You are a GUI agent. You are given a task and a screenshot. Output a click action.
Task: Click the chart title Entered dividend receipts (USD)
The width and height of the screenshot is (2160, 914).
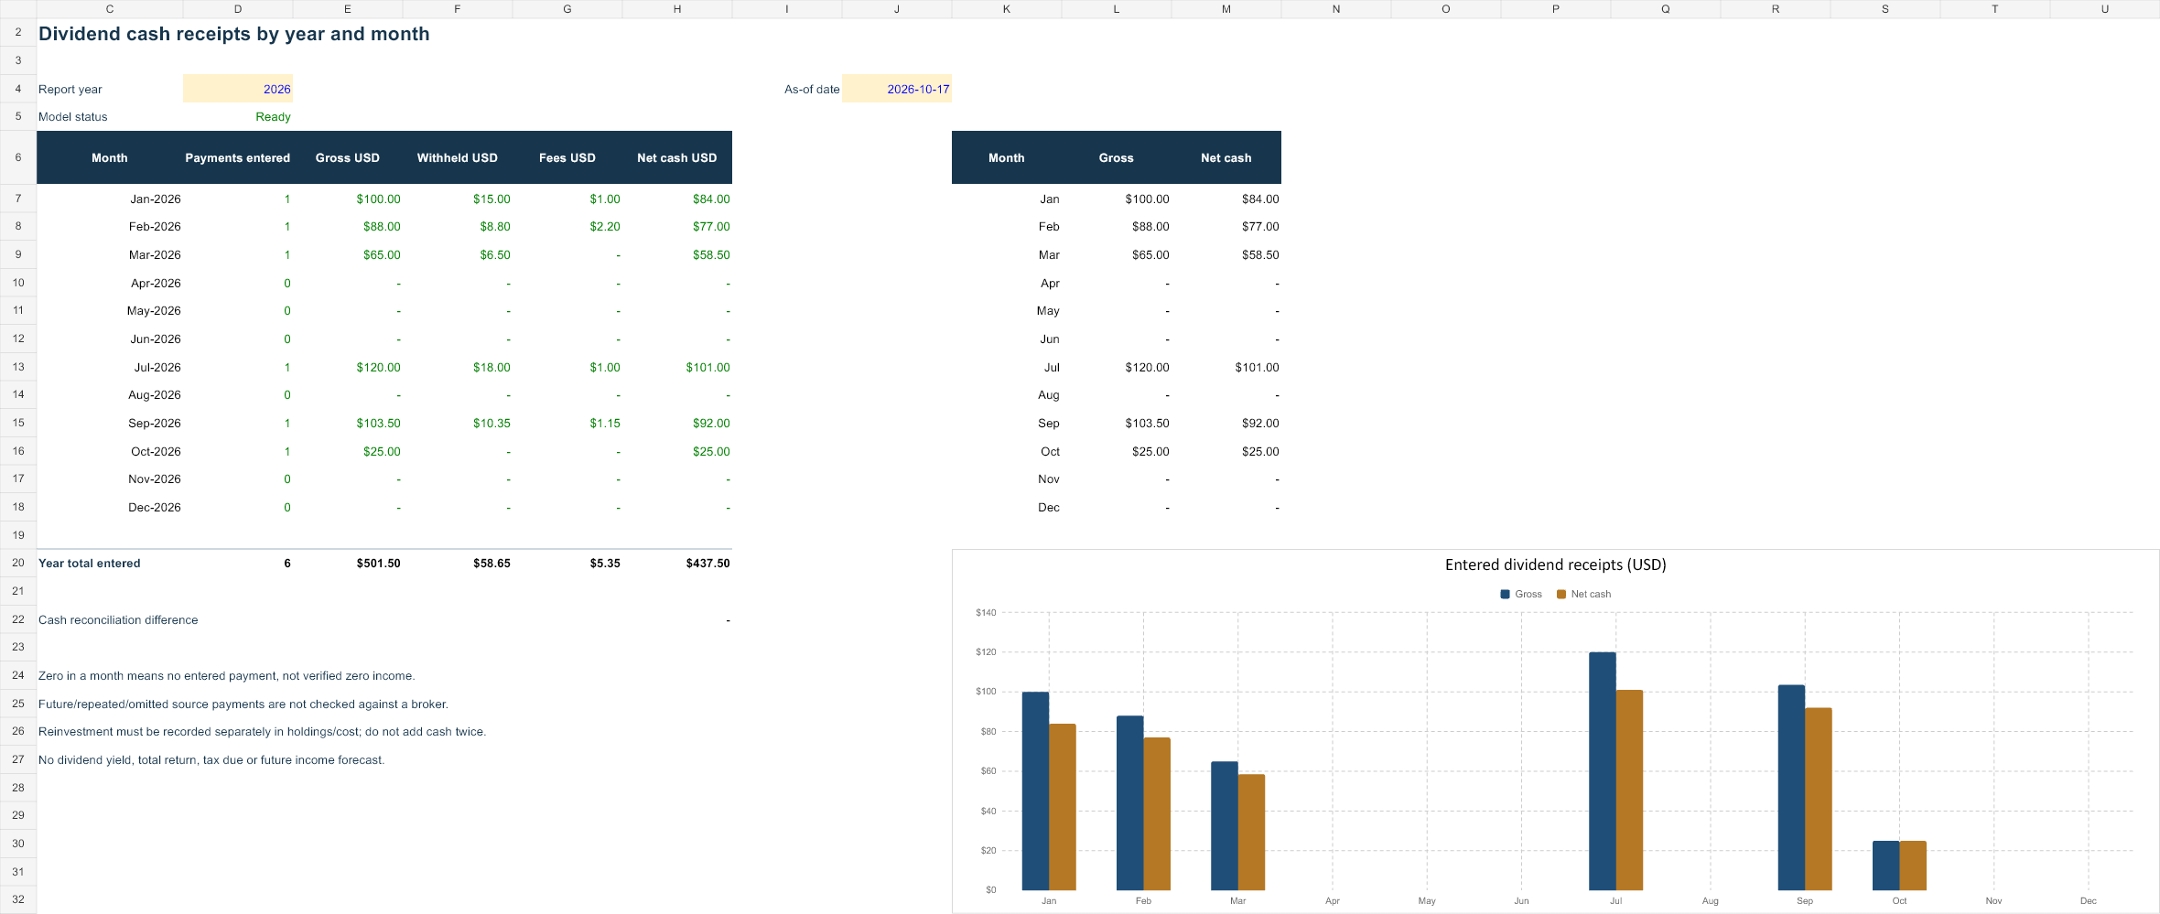[x=1555, y=565]
